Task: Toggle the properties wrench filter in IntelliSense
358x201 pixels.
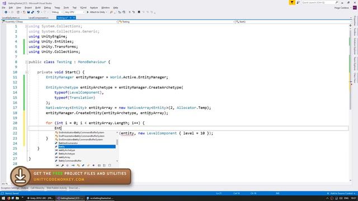Action: click(62, 165)
